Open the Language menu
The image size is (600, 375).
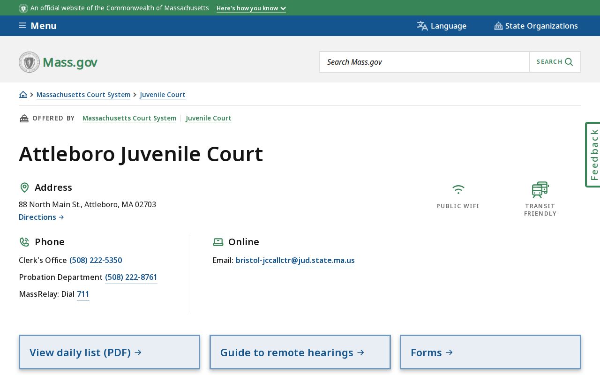click(x=442, y=26)
